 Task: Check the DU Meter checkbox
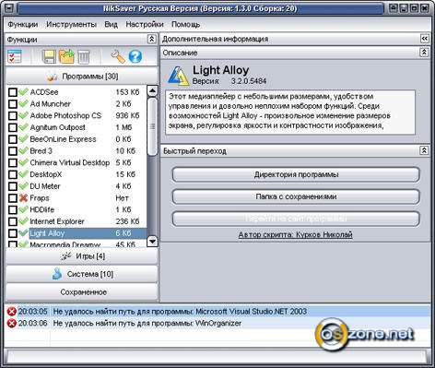13,186
